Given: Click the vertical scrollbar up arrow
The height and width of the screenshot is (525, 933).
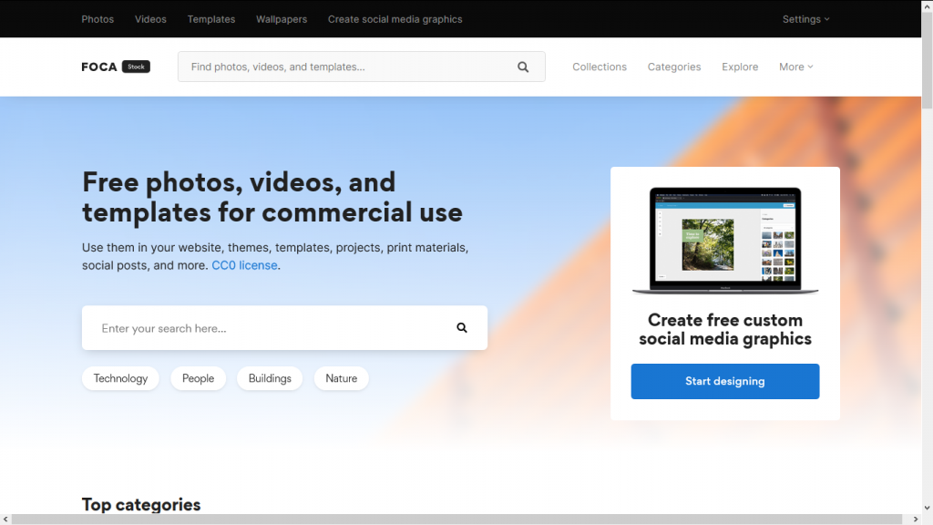Looking at the screenshot, I should click(x=927, y=6).
